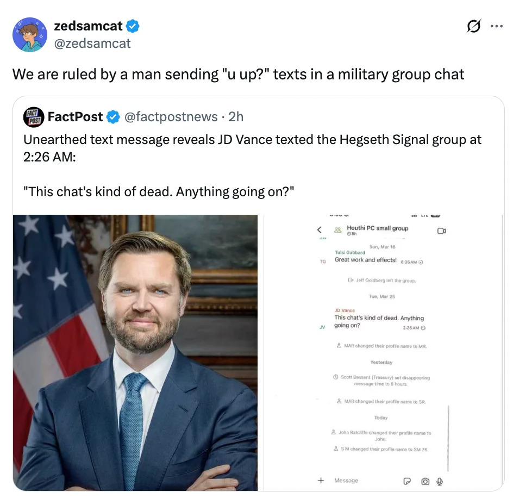Click the FactPost avatar logo

33,117
